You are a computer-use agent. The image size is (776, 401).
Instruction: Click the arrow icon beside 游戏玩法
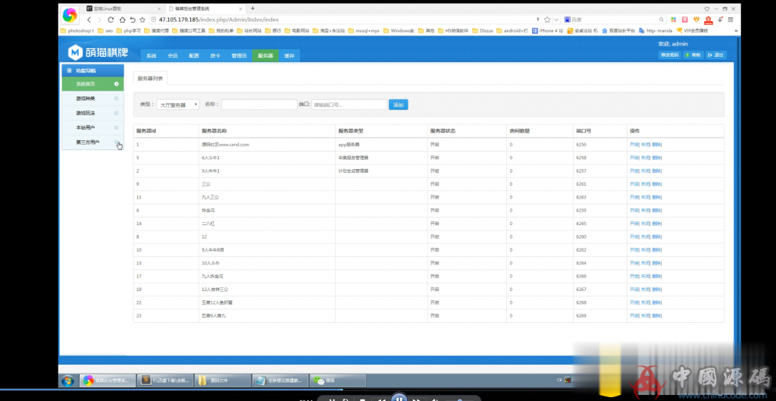click(x=116, y=113)
